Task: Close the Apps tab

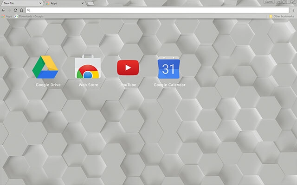Action: [83, 3]
